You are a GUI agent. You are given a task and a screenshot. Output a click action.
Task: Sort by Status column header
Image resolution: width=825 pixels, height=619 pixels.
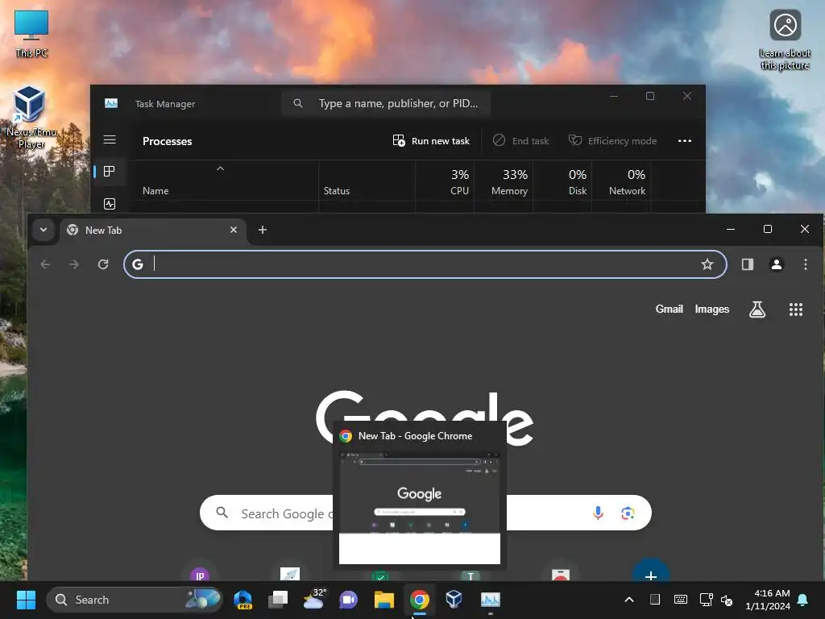pos(336,190)
